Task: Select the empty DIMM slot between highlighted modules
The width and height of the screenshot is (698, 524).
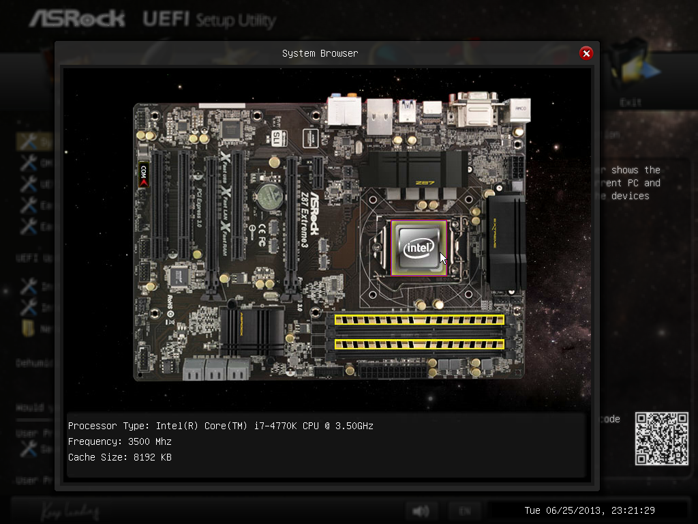Action: 419,332
